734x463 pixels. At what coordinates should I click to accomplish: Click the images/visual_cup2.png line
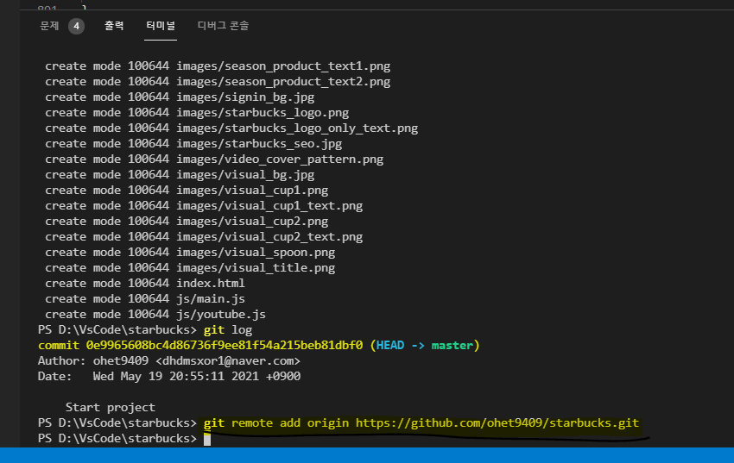click(187, 221)
